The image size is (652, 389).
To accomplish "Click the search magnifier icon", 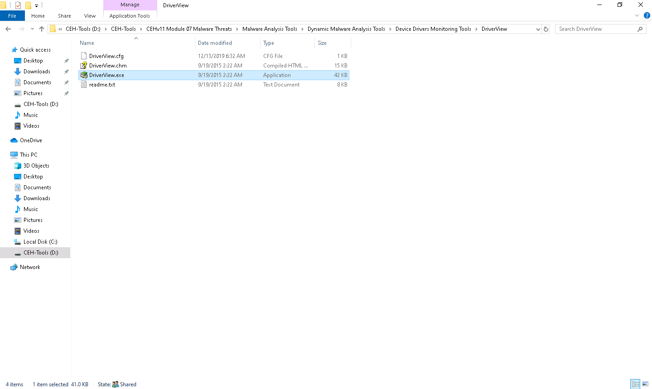I will (x=640, y=29).
